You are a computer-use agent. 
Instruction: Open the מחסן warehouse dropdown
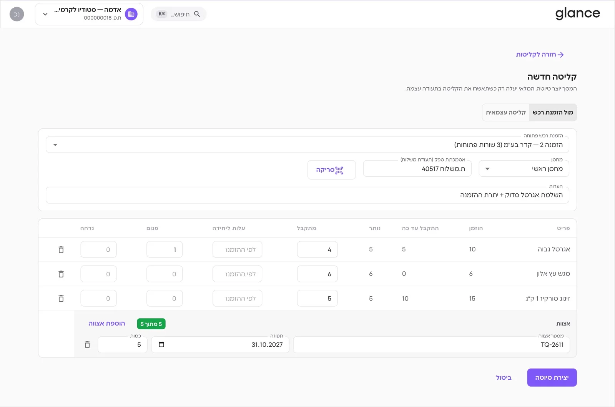pos(524,169)
